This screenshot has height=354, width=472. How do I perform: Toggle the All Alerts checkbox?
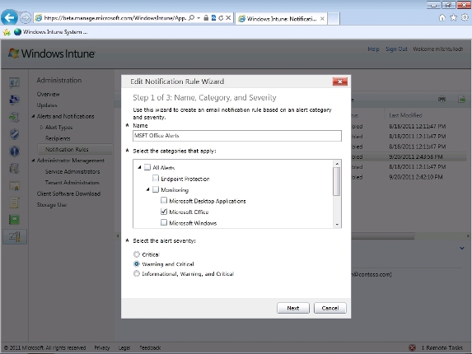tap(147, 167)
